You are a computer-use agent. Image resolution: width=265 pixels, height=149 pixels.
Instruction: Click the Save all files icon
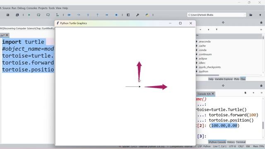tap(17, 15)
